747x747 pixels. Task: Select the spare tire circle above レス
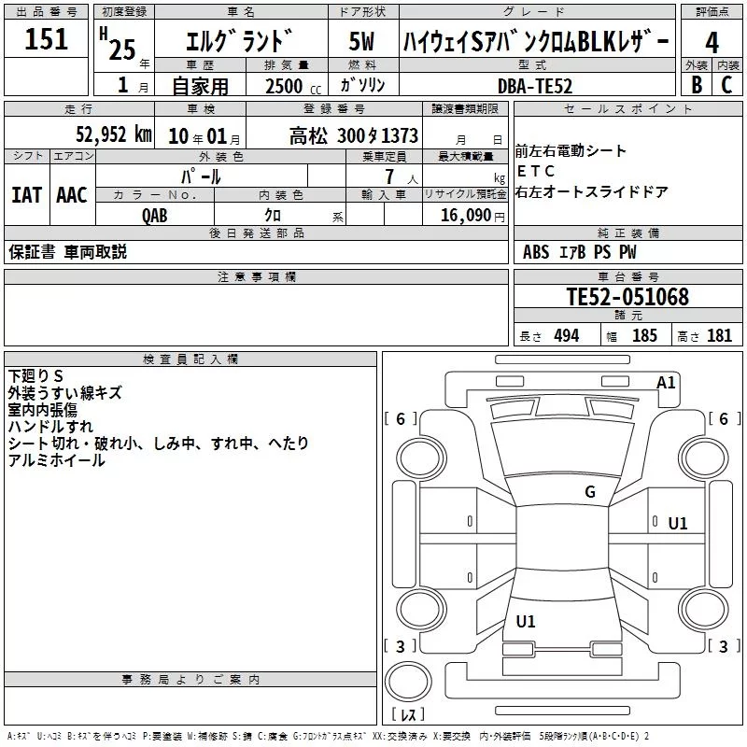point(408,682)
